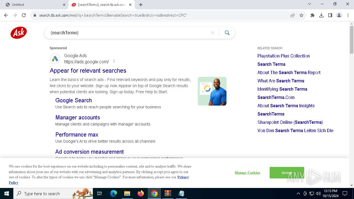Image resolution: width=354 pixels, height=199 pixels.
Task: Open Chrome taskbar icon
Action: (x=154, y=193)
